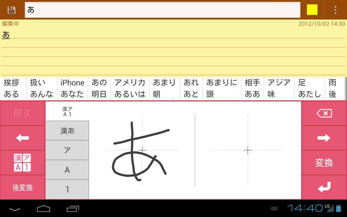Choose the iPhone suggestion candidate
347x217 pixels.
pos(73,83)
